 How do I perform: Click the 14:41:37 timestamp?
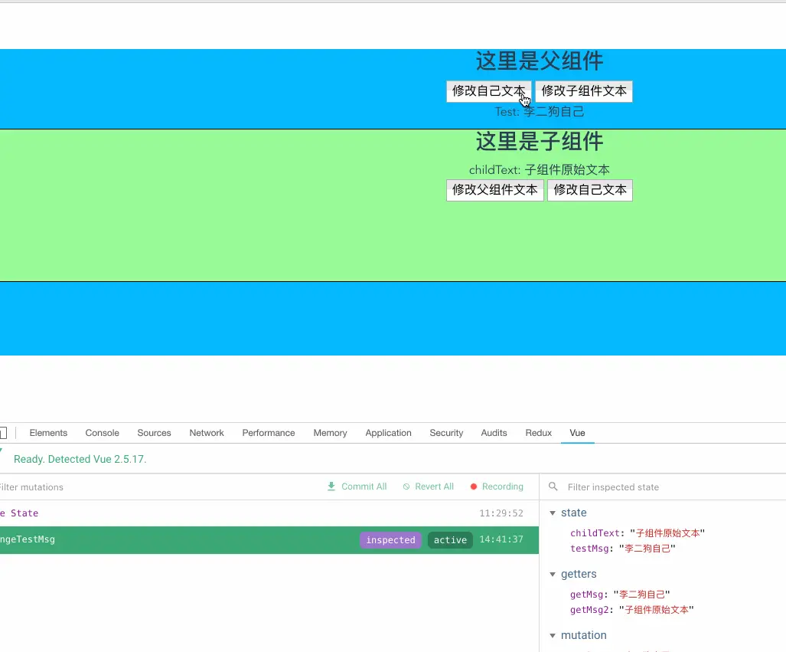click(x=501, y=539)
